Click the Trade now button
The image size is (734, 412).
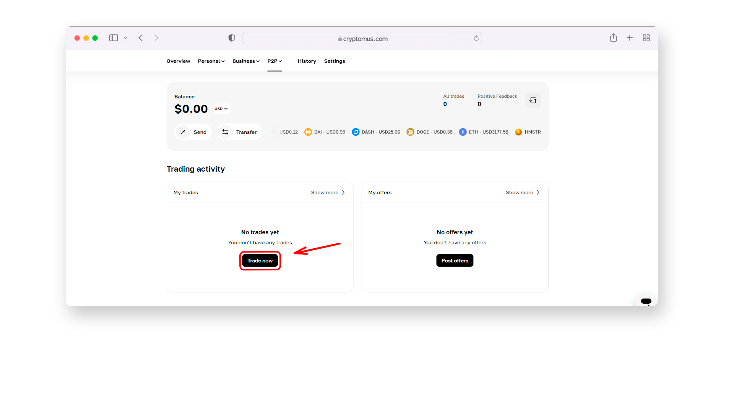[x=260, y=261]
